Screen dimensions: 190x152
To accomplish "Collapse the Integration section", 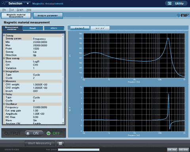I will (x=4, y=71).
